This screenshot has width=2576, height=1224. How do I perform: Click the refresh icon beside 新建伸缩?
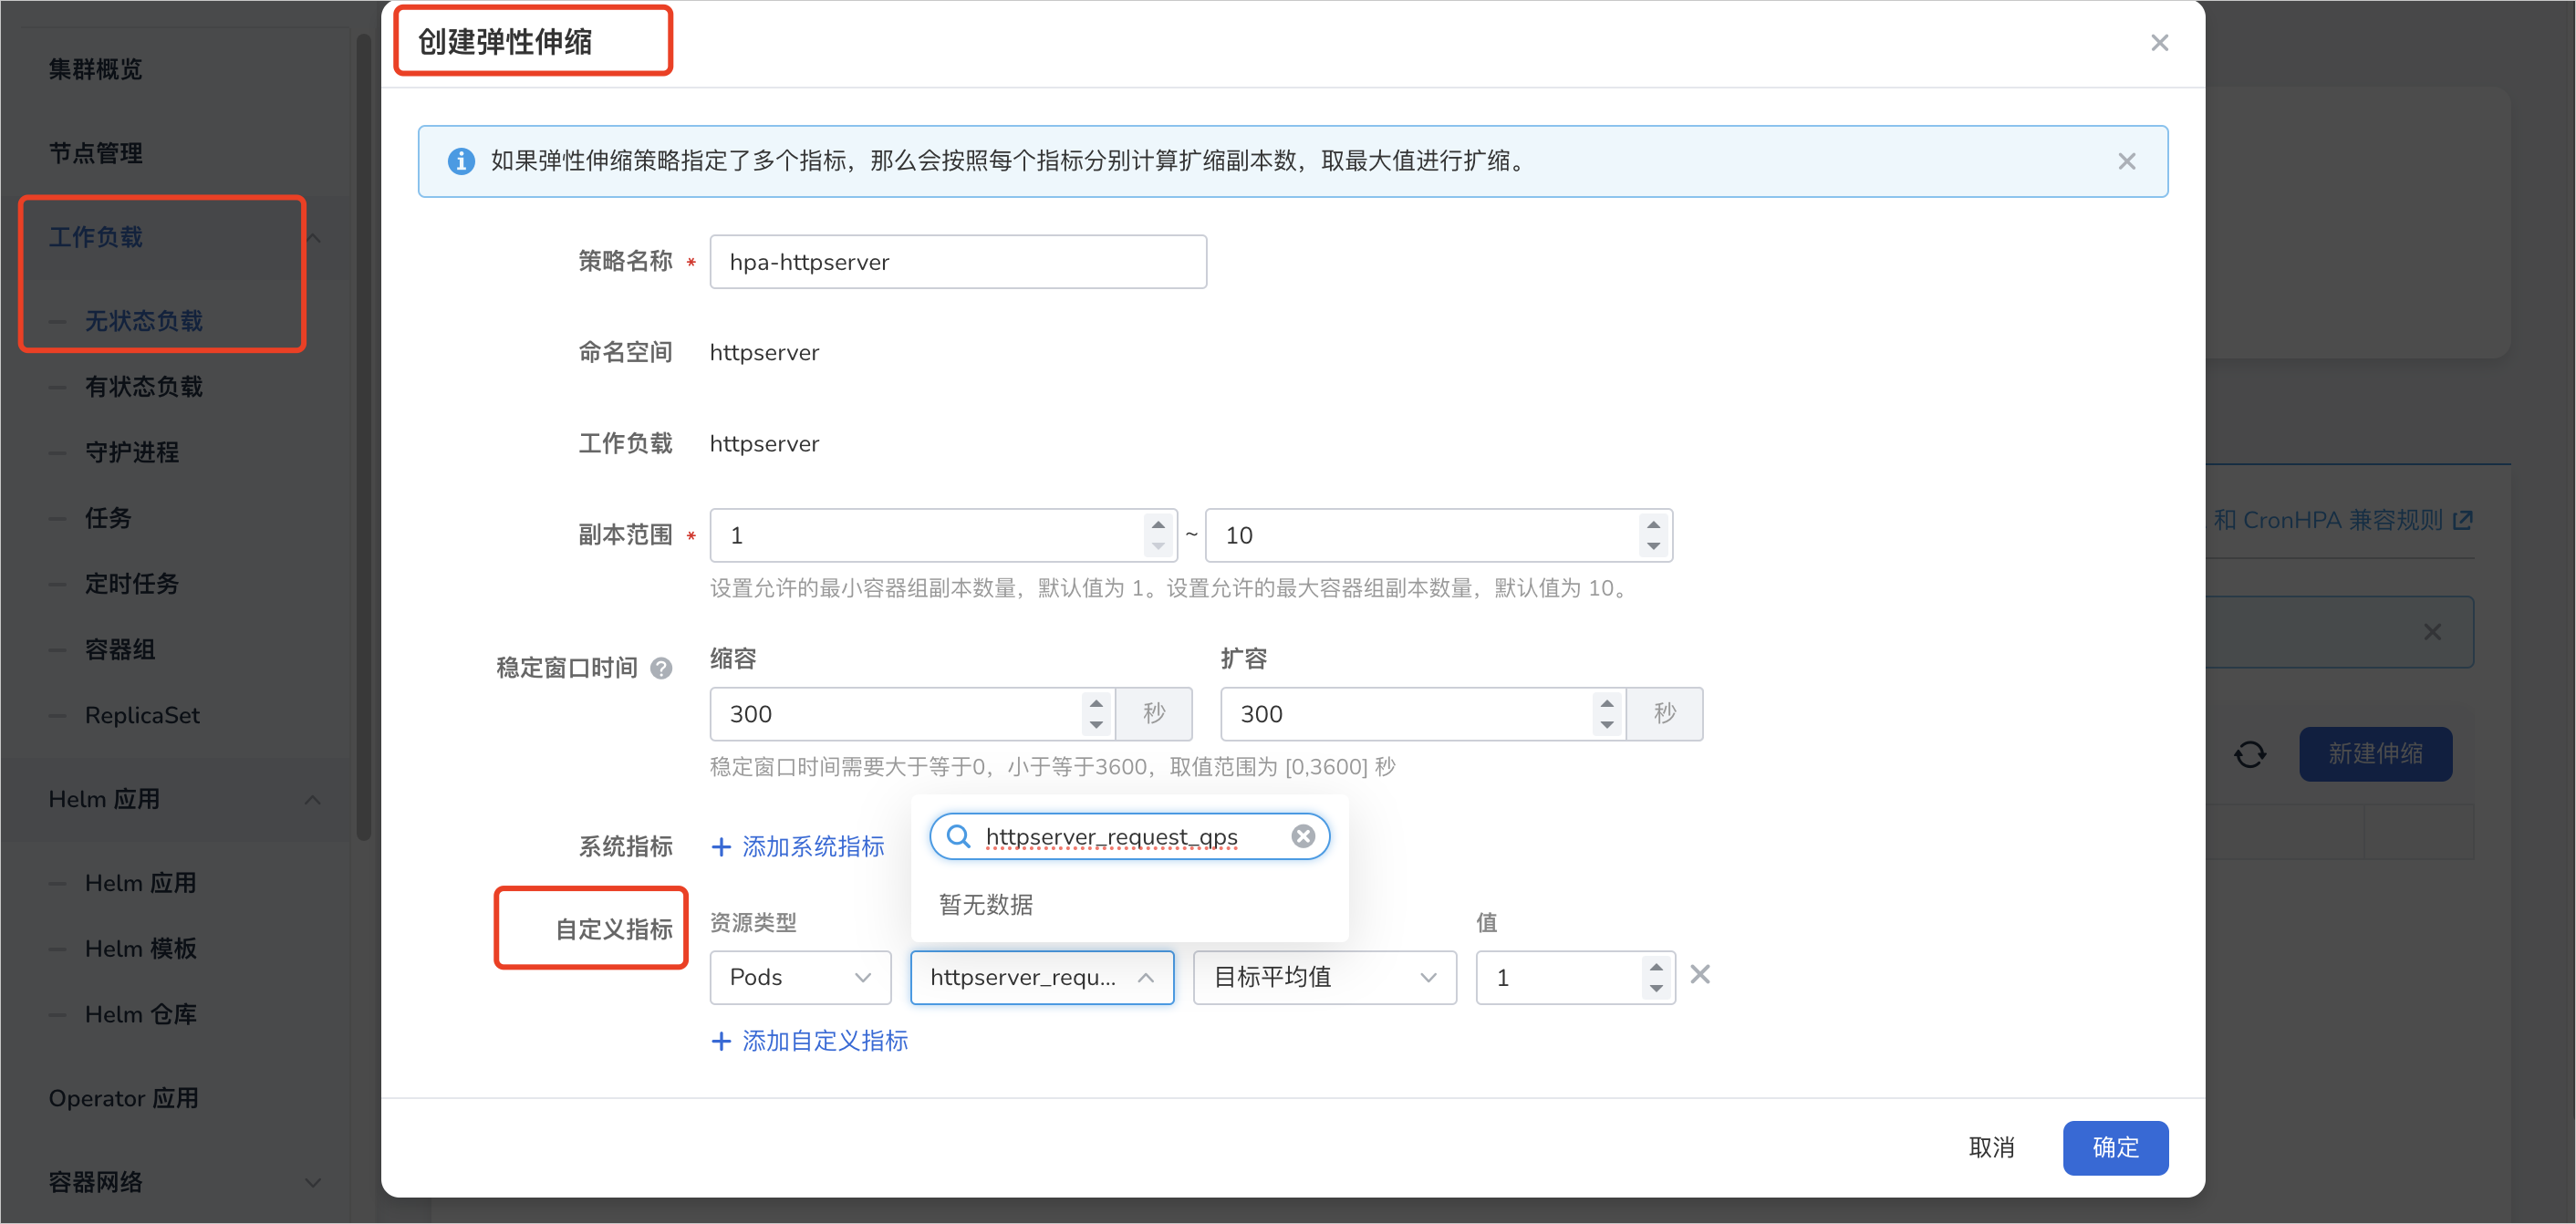point(2250,754)
